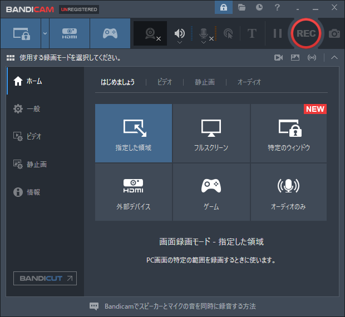The image size is (345, 317).
Task: Open 一般 settings in sidebar
Action: [x=45, y=108]
